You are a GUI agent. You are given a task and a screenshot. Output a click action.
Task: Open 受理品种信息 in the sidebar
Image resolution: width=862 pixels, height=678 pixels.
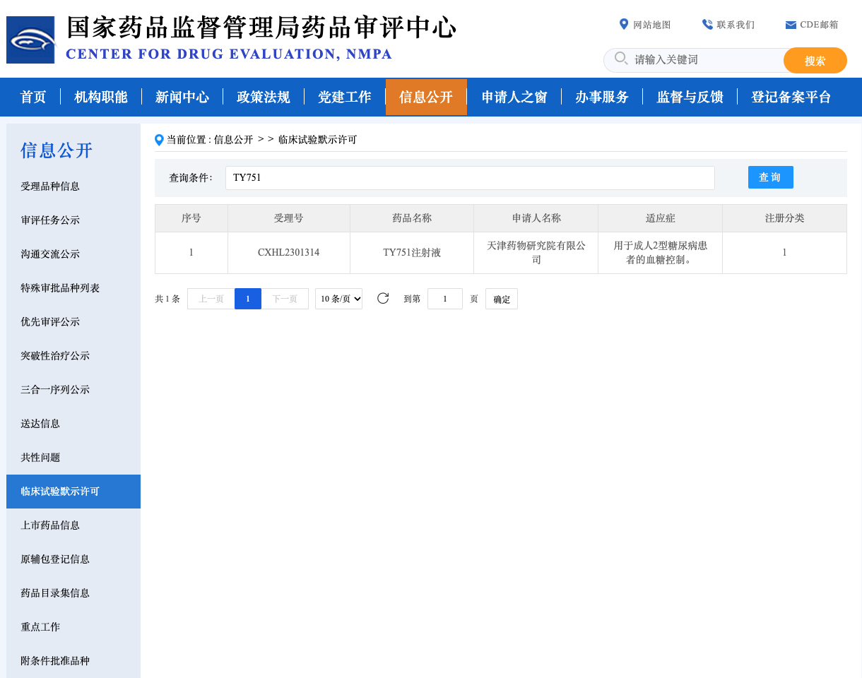(50, 186)
